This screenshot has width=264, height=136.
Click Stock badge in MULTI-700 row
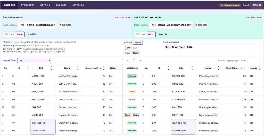(127, 115)
